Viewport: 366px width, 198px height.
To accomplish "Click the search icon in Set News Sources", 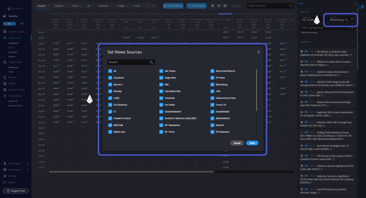I will click(x=151, y=62).
